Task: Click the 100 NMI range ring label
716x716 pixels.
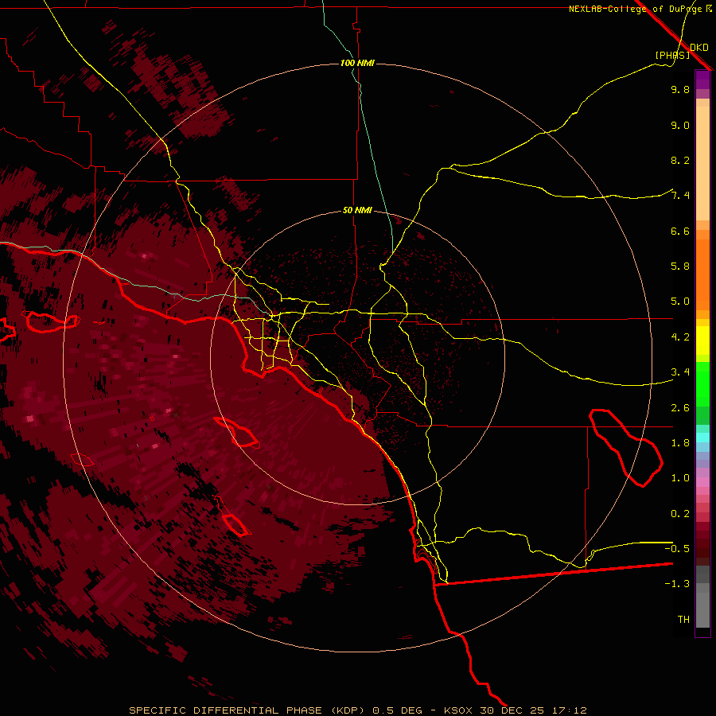Action: pos(357,63)
